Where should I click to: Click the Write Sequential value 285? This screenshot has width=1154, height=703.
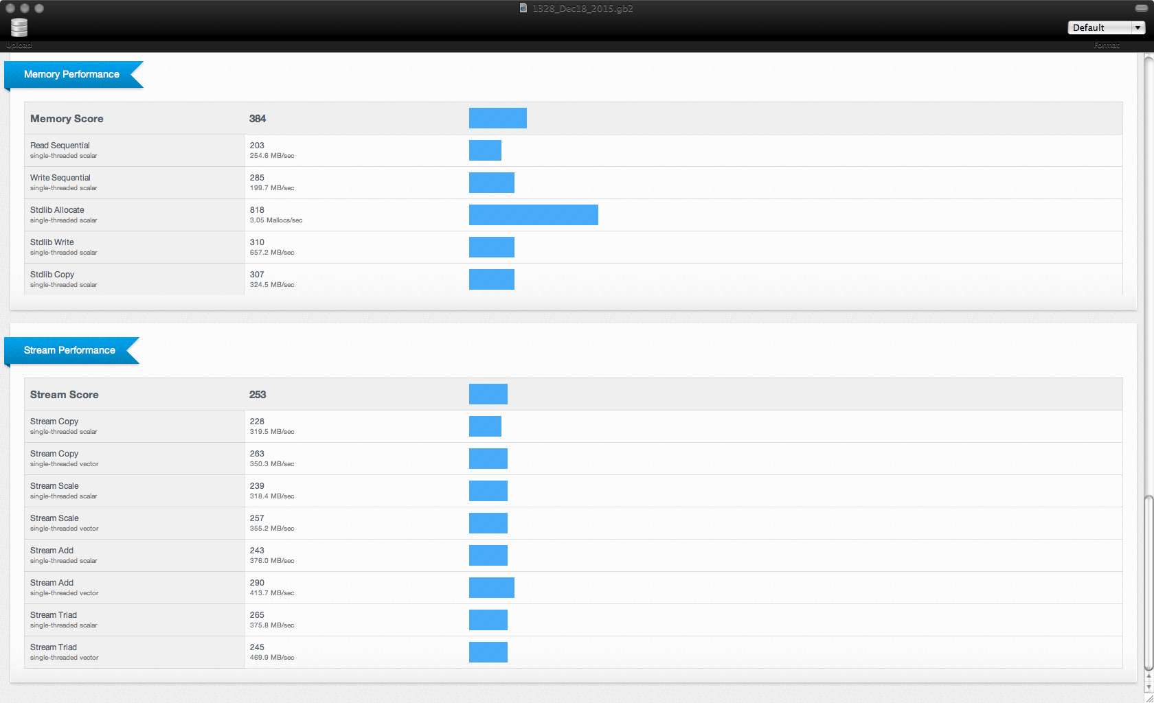click(x=257, y=178)
